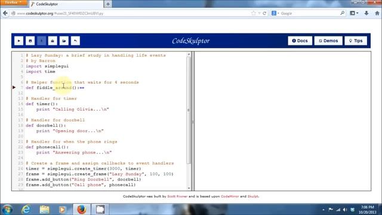Click the toolbar icon left of the folder
This screenshot has width=382, height=215.
[x=53, y=41]
